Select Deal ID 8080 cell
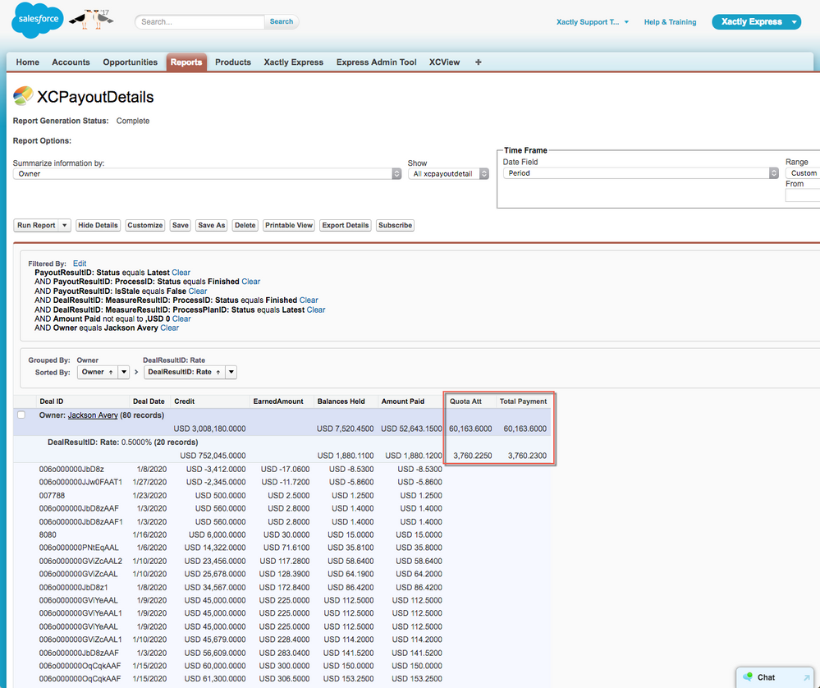Viewport: 820px width, 688px height. [x=48, y=534]
